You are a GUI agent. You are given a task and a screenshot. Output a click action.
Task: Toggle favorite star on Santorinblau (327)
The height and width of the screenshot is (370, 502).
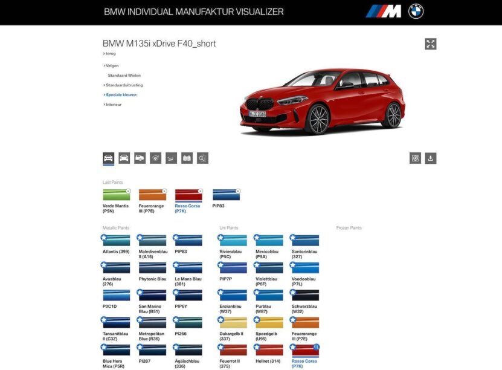click(292, 238)
